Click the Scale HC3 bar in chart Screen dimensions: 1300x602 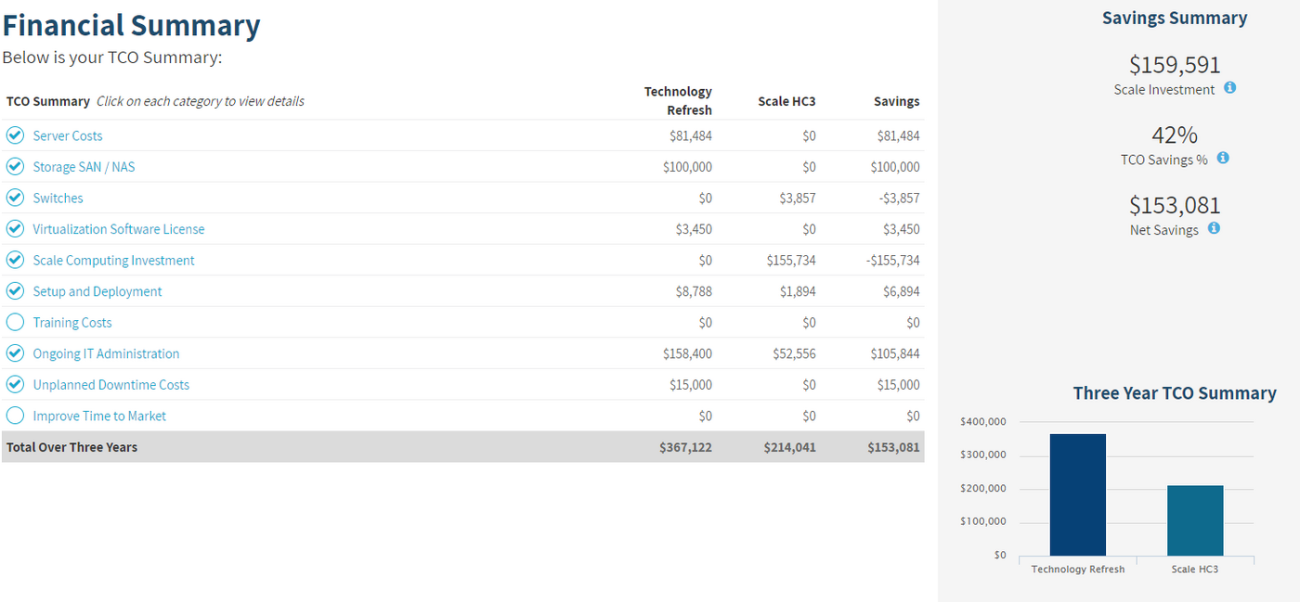1195,519
